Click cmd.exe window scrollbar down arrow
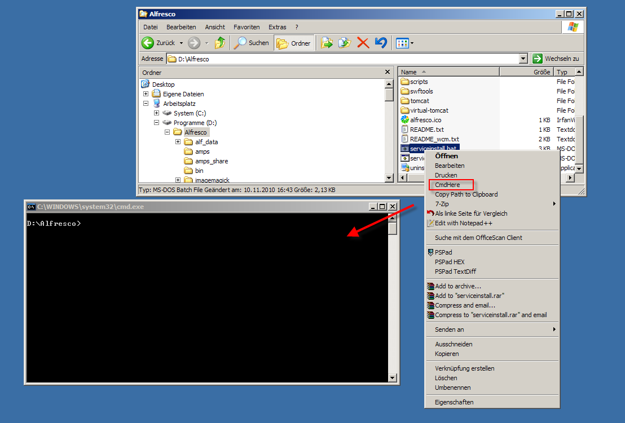 [x=392, y=378]
